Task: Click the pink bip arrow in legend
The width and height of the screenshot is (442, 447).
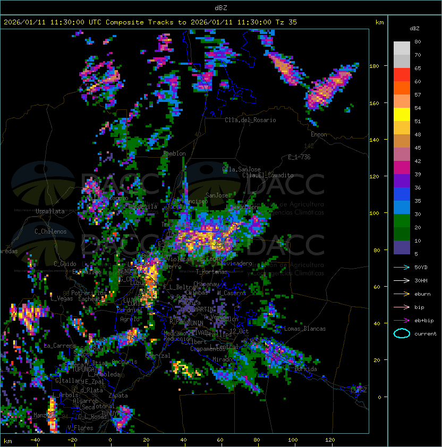Action: 402,307
